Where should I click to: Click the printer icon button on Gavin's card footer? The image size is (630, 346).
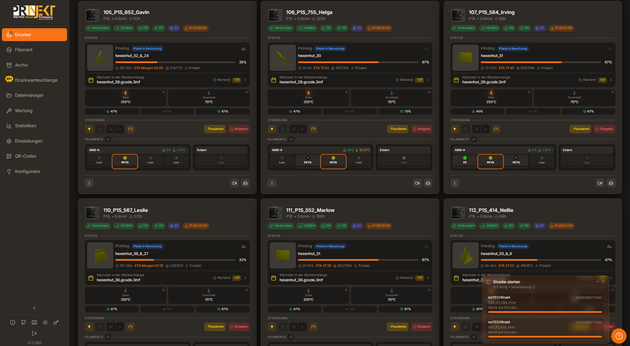(x=245, y=183)
